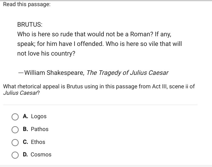Click the 'Ethos' answer text
The height and width of the screenshot is (167, 212).
(x=38, y=142)
